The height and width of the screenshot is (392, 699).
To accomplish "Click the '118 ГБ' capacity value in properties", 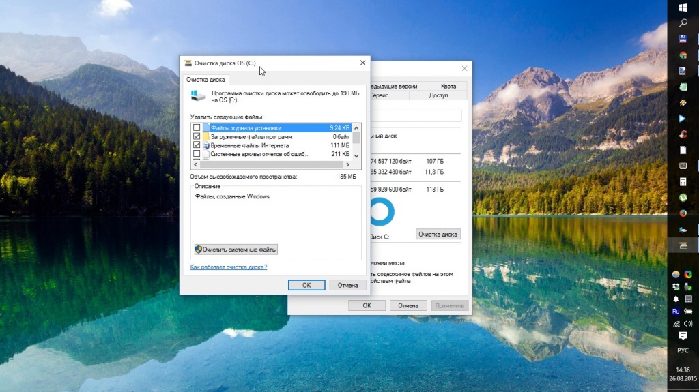I will click(x=435, y=190).
